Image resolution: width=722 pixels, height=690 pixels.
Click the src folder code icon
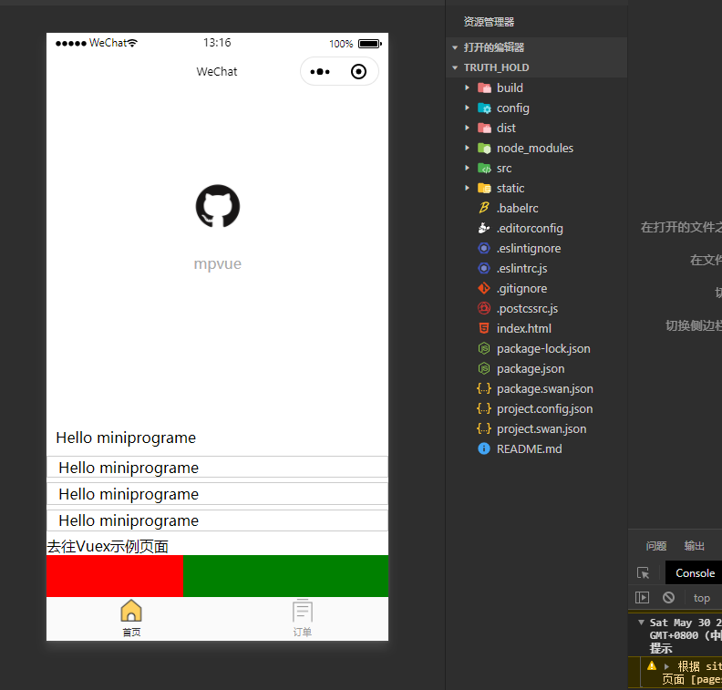484,168
